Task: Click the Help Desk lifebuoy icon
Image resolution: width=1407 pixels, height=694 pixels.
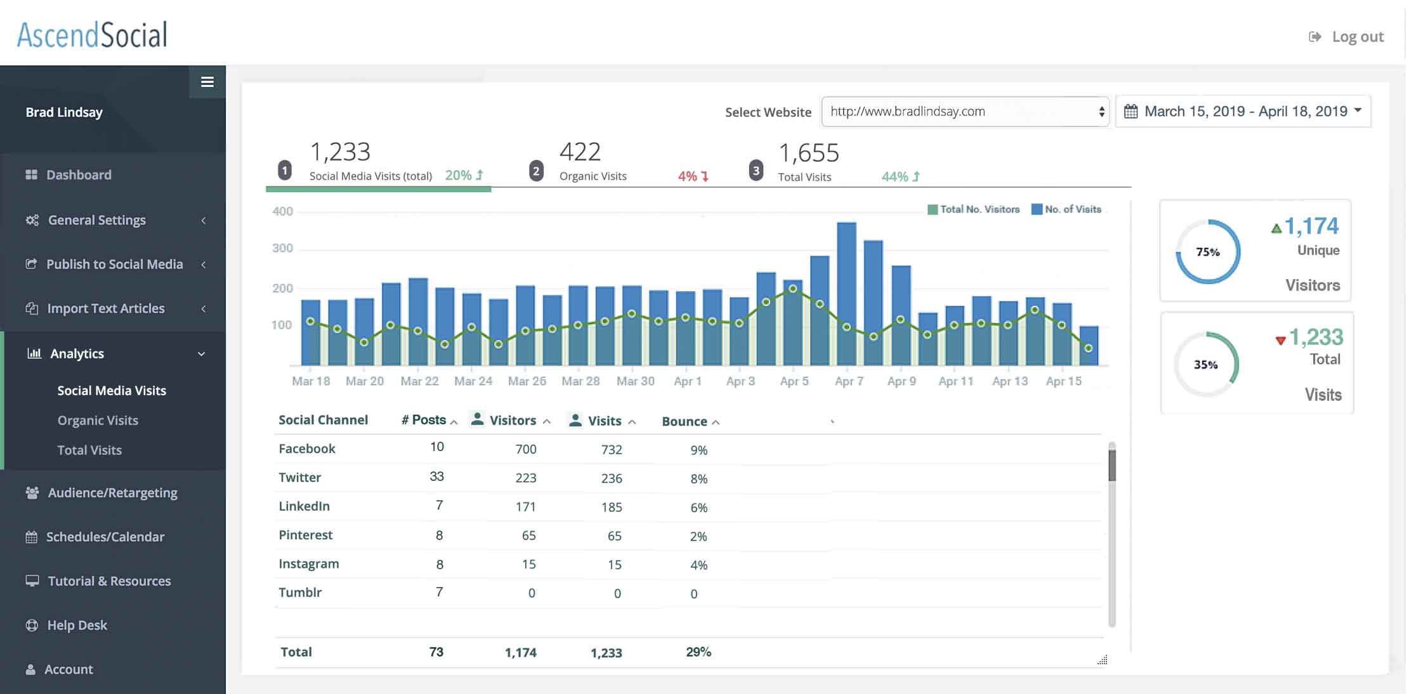Action: (x=32, y=625)
